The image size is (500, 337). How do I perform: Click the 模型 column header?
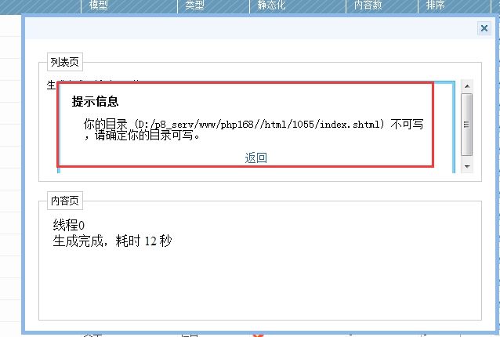click(x=99, y=5)
